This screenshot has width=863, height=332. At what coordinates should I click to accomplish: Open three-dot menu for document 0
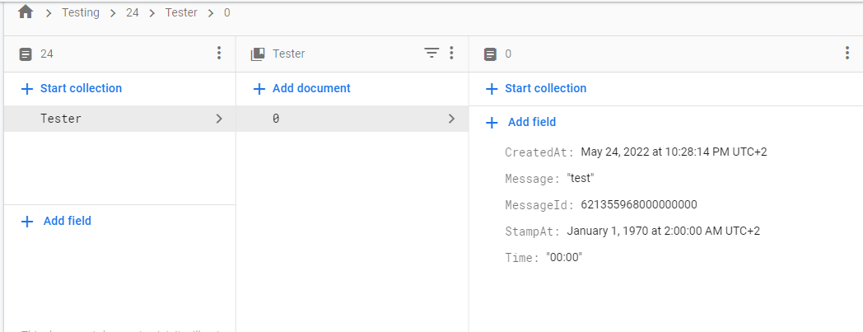(x=847, y=54)
